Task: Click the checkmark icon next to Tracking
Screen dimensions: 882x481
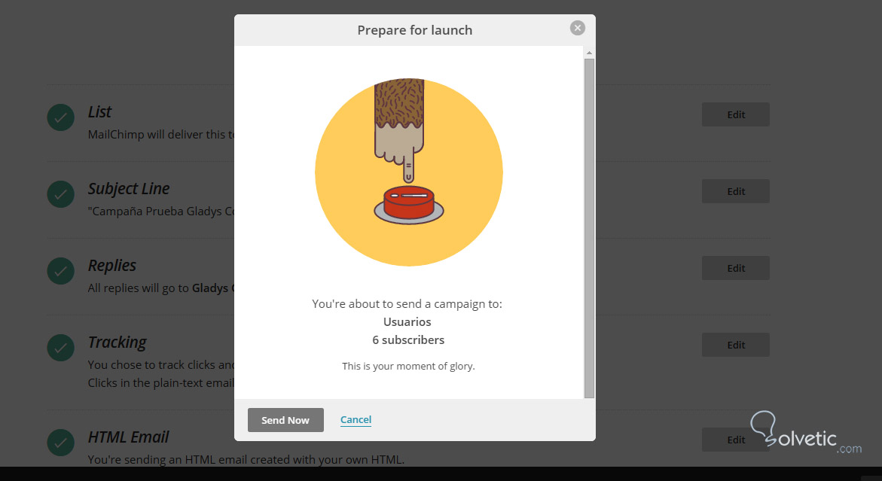Action: (60, 347)
